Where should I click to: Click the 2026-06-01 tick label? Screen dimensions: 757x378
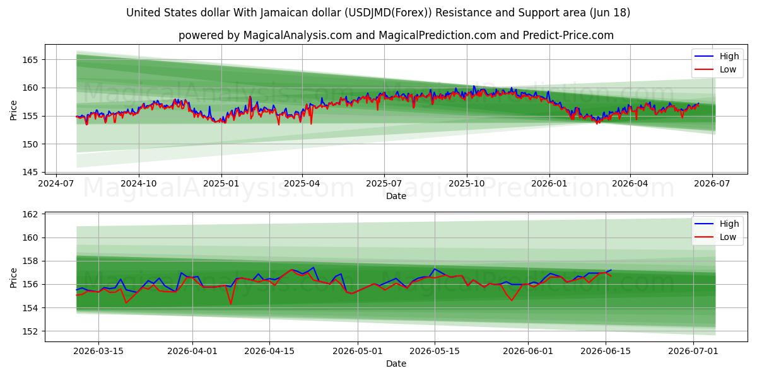point(529,352)
